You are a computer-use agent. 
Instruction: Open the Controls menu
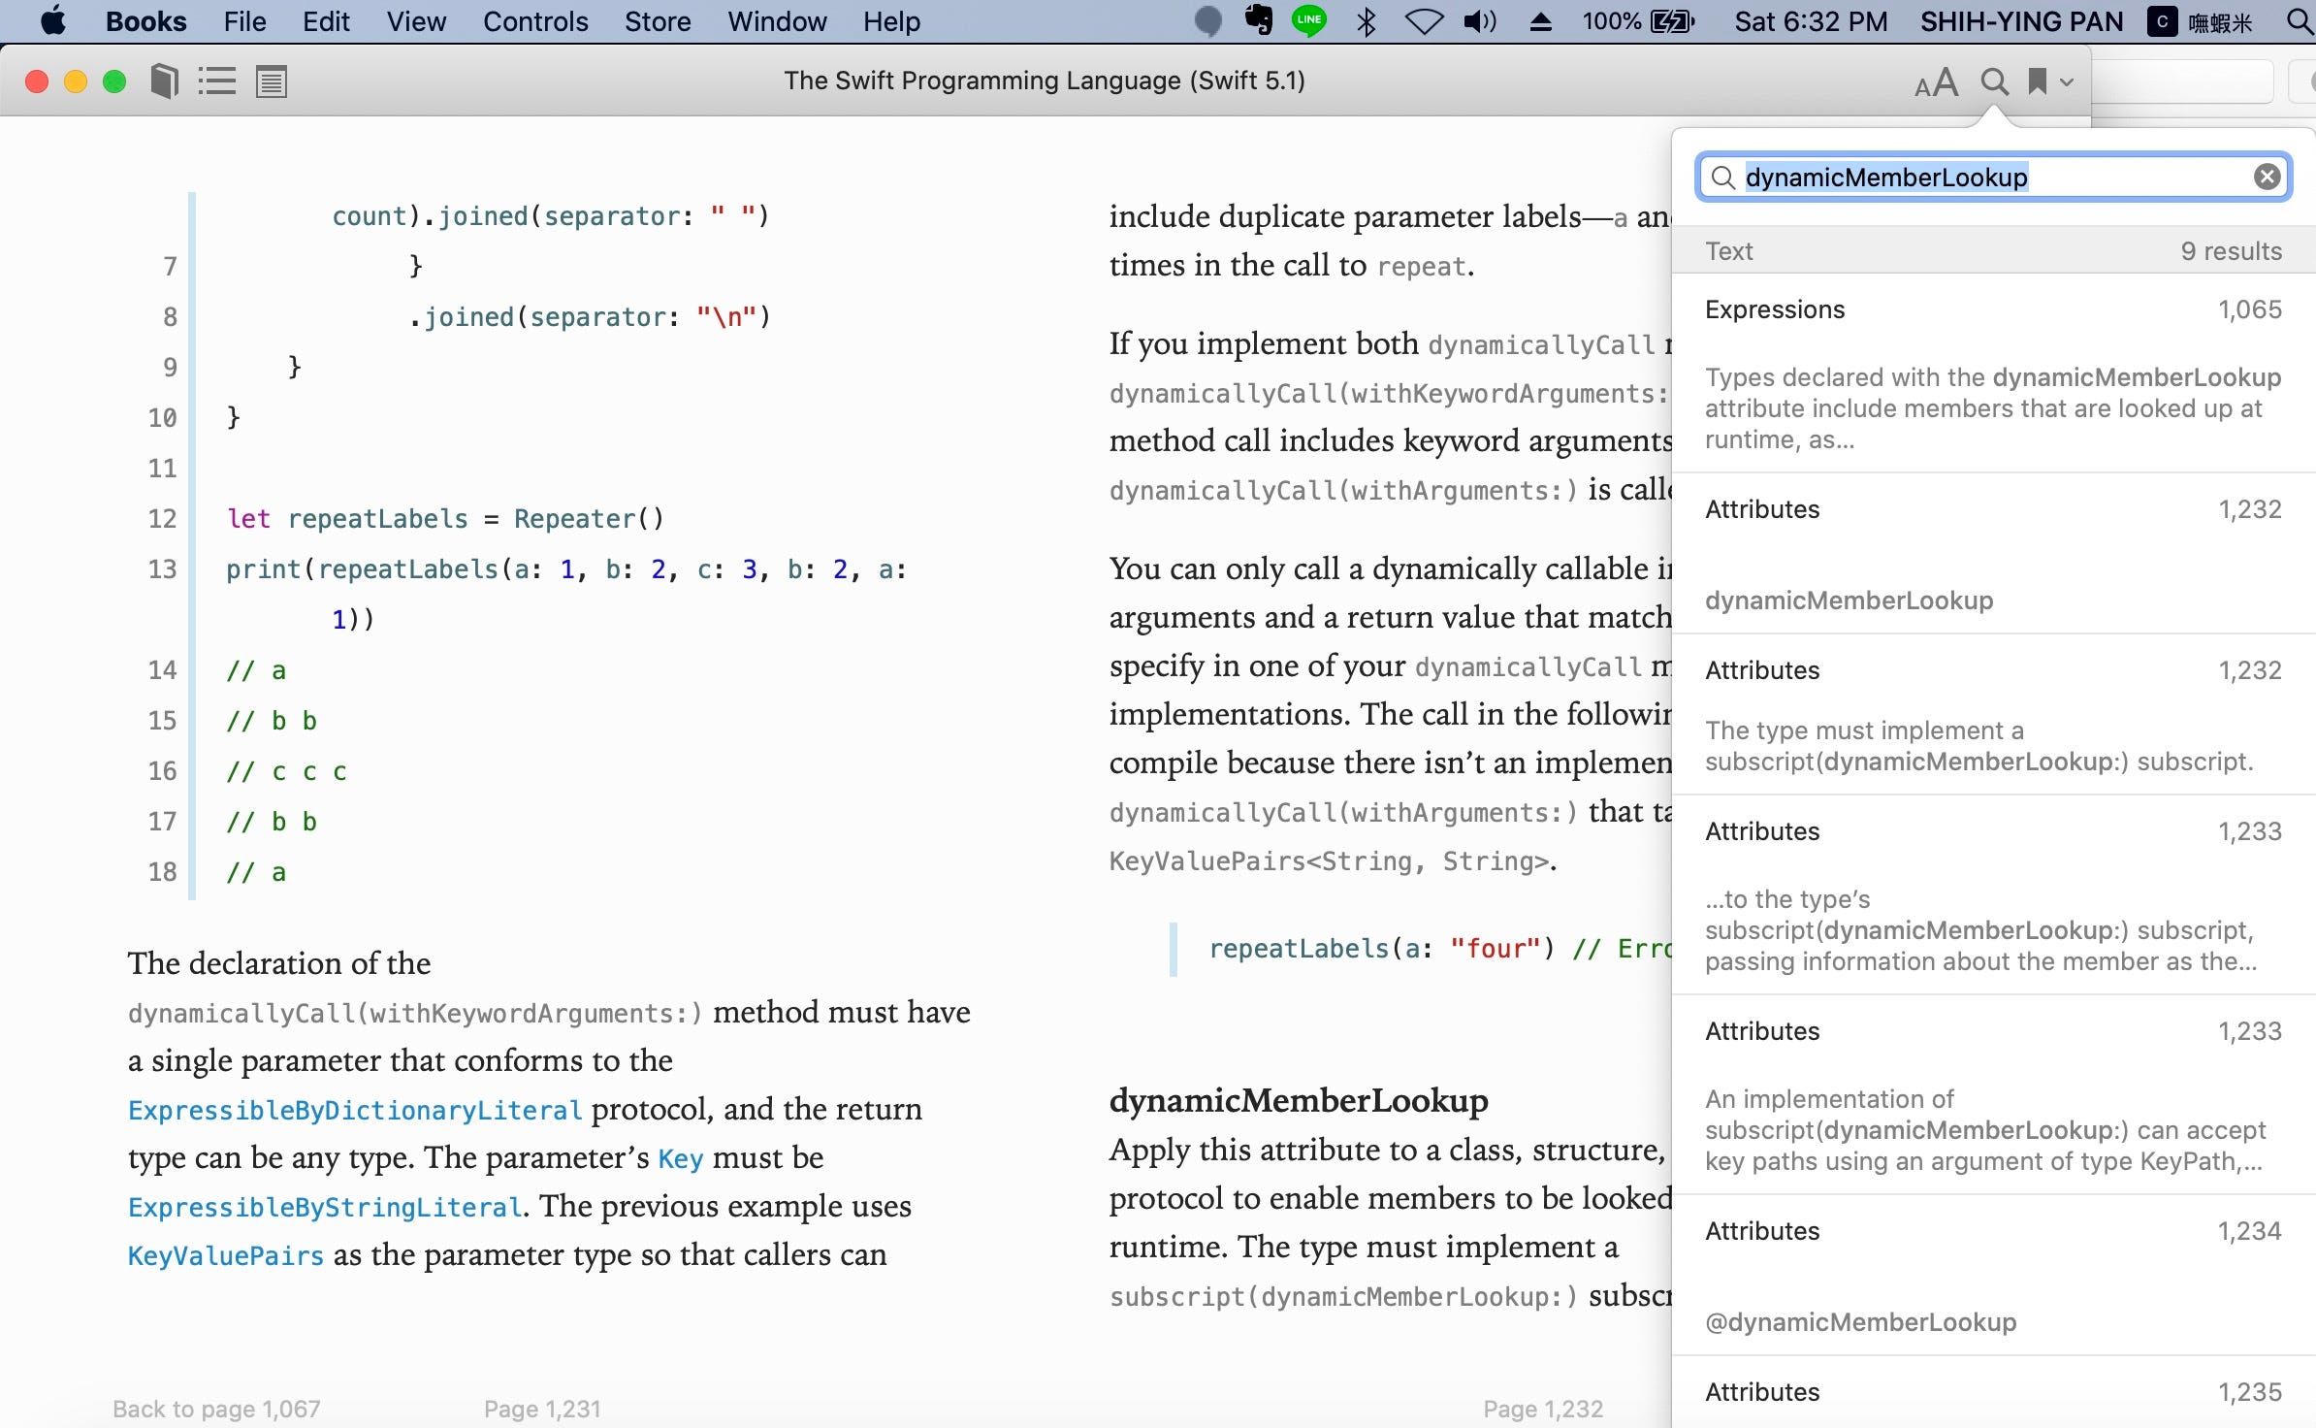(535, 21)
